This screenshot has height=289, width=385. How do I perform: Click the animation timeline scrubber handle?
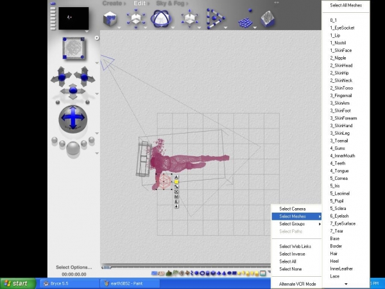click(x=106, y=267)
